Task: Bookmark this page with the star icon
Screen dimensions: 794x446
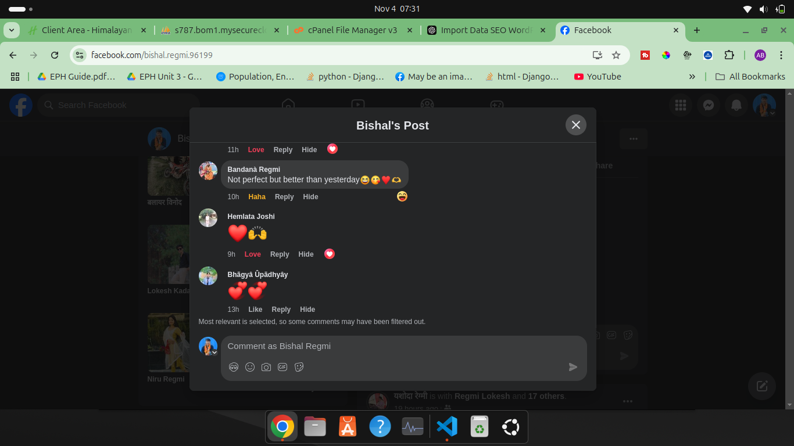Action: (x=616, y=55)
